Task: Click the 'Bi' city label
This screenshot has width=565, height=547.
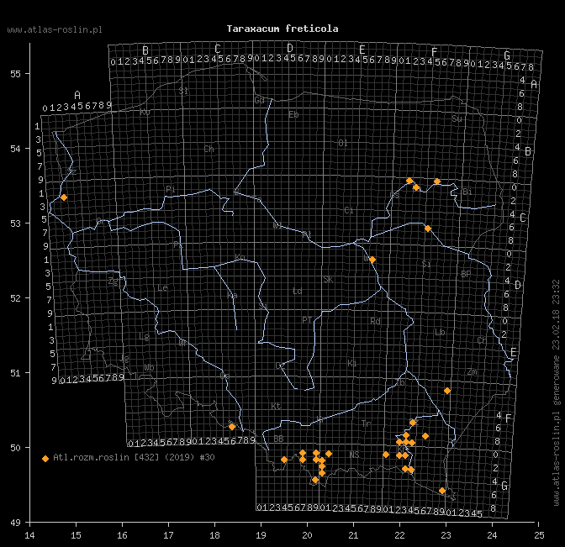Action: coord(467,192)
